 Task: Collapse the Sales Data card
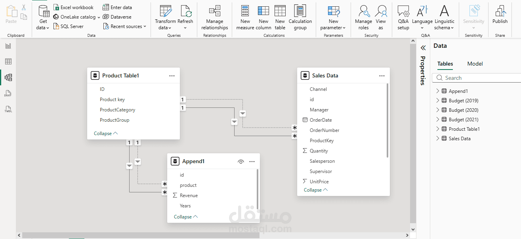(316, 190)
